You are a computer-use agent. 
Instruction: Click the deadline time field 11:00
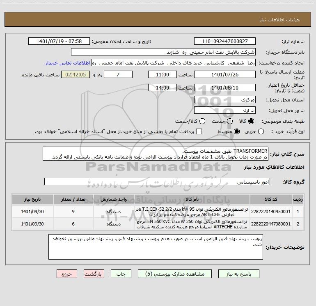click(x=163, y=74)
